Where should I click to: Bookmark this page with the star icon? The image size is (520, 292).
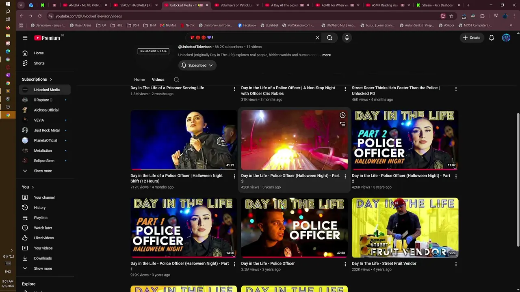coord(451,16)
